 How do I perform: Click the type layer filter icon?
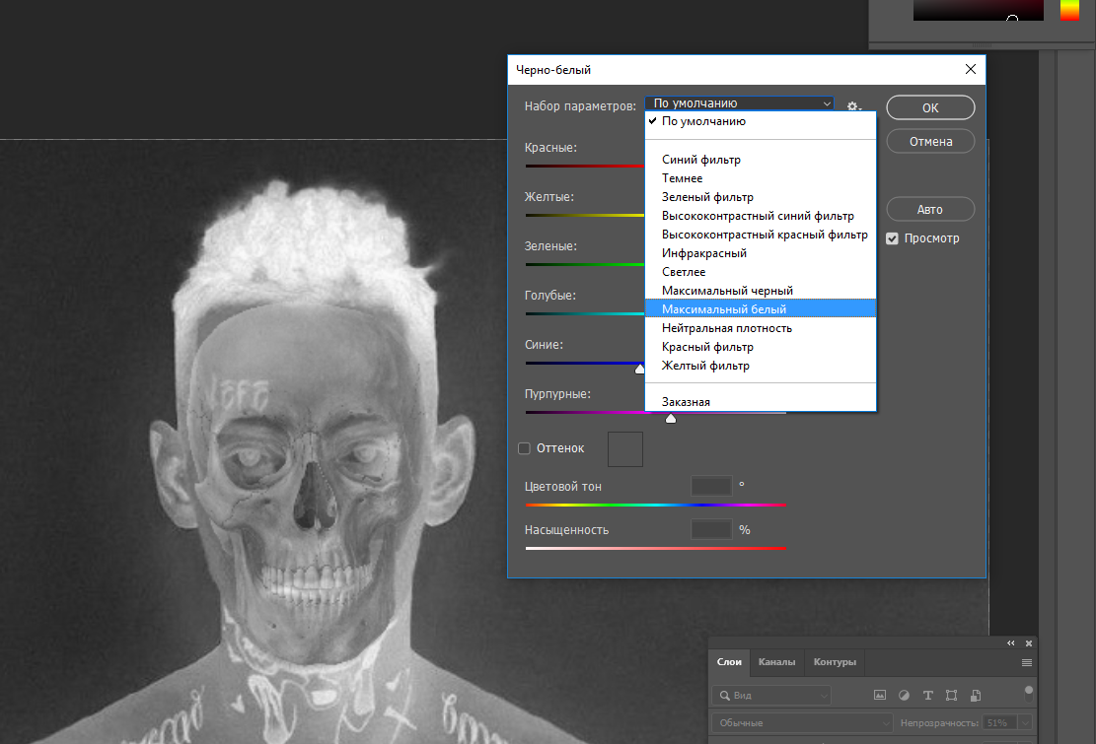(927, 695)
